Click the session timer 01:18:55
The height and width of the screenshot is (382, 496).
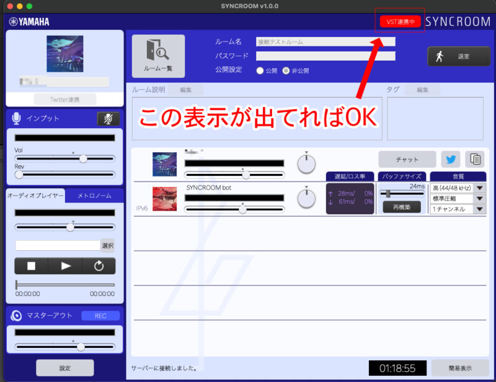click(397, 368)
